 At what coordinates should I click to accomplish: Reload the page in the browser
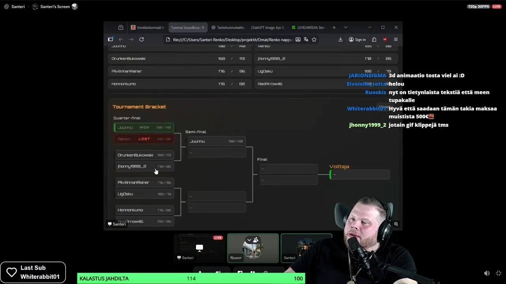(142, 39)
